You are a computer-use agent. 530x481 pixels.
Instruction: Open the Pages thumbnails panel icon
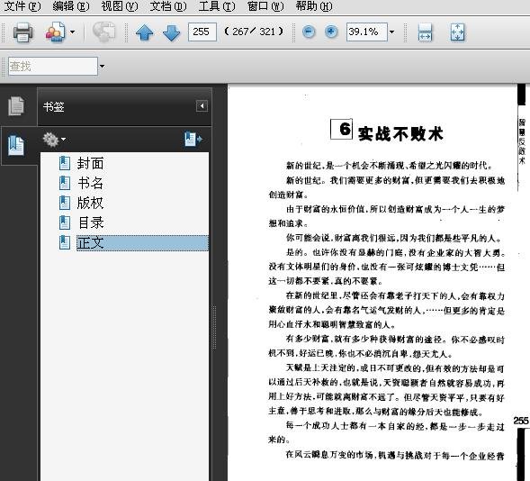pyautogui.click(x=16, y=106)
